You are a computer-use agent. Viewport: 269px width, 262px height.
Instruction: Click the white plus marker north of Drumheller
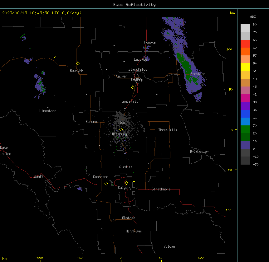pyautogui.click(x=191, y=117)
